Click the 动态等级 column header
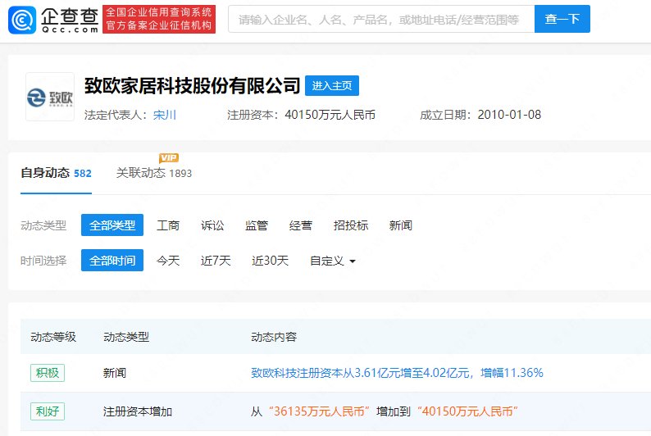This screenshot has width=651, height=436. tap(53, 337)
